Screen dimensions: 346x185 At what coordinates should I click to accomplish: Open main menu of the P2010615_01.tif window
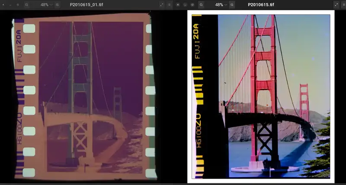[169, 5]
